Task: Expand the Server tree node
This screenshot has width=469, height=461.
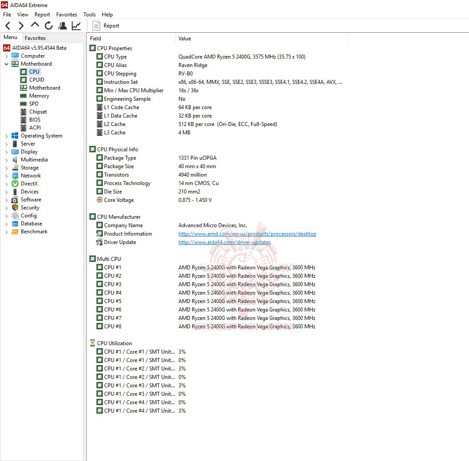Action: click(x=6, y=144)
